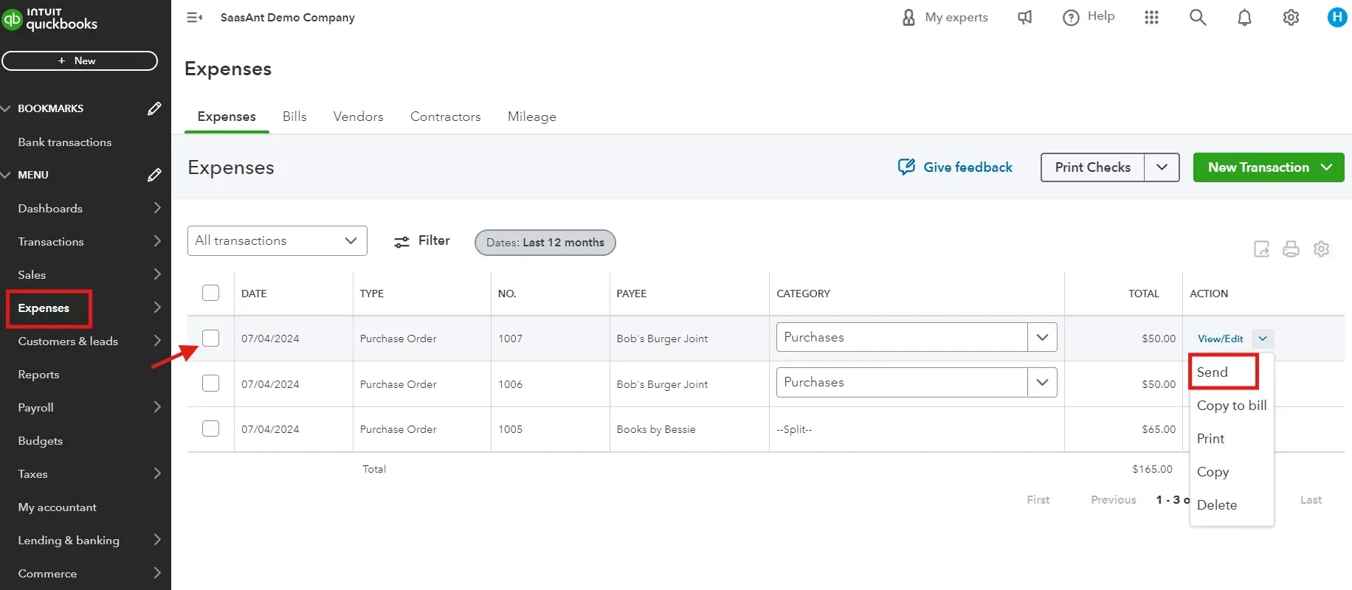This screenshot has height=590, width=1352.
Task: Expand the Transactions menu chevron
Action: pos(157,241)
